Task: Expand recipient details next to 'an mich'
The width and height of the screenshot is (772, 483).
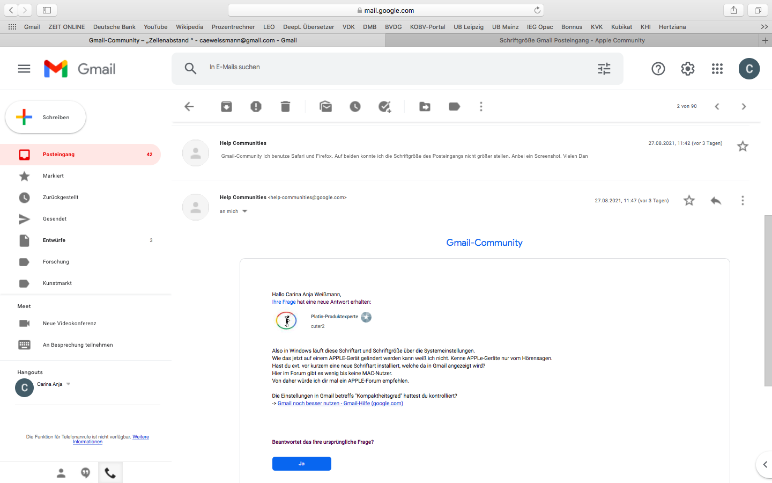Action: [244, 211]
